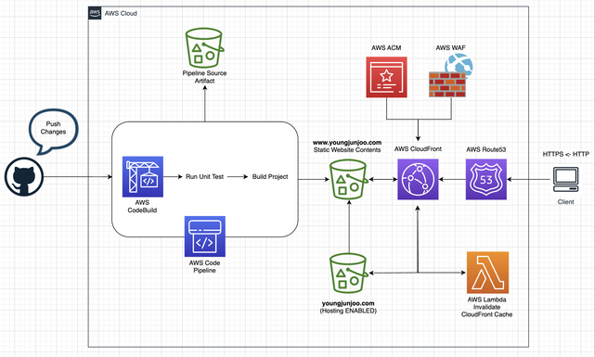Click the AWS Lambda icon
594x357 pixels.
tap(487, 273)
